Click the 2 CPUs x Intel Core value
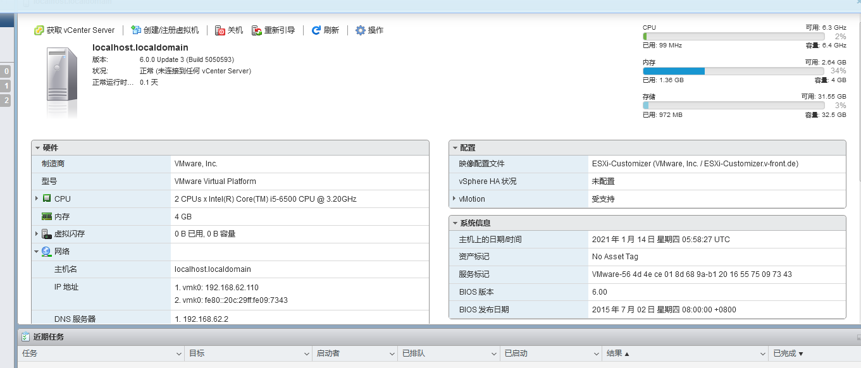The width and height of the screenshot is (861, 368). click(x=266, y=199)
